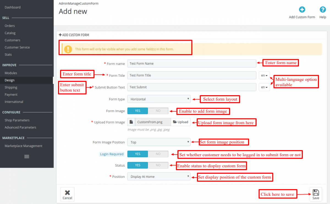Open Customer Service menu item
This screenshot has width=330, height=204.
pyautogui.click(x=17, y=47)
